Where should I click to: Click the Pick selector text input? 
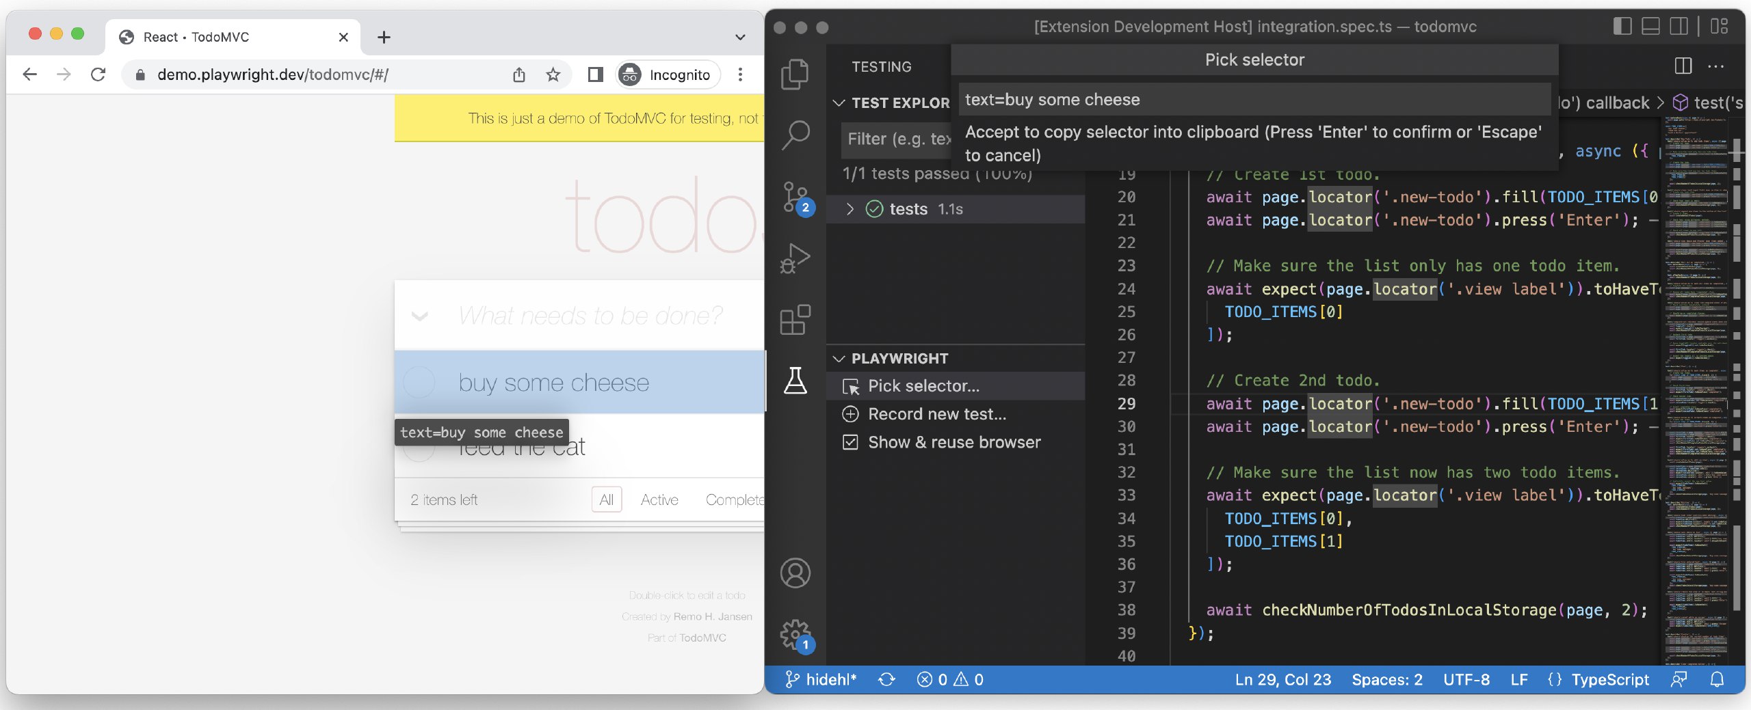[x=1254, y=100]
